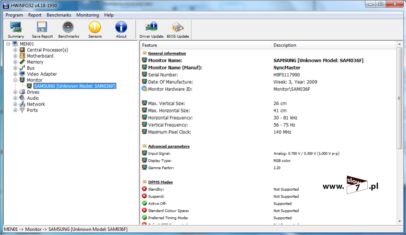
Task: Click the DPMS Modes heading
Action: tap(160, 182)
